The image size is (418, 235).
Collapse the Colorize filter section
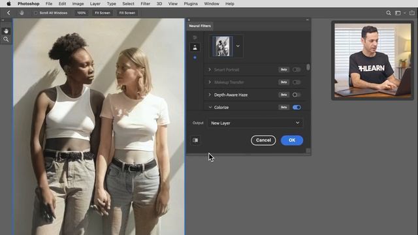(210, 107)
